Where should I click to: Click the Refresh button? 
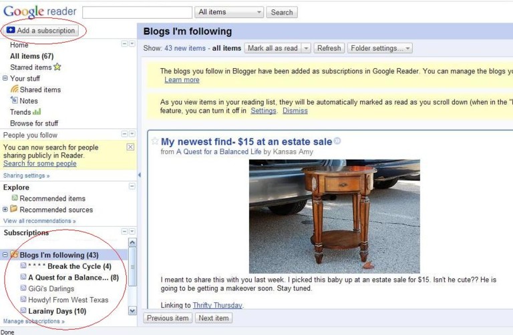(x=329, y=48)
